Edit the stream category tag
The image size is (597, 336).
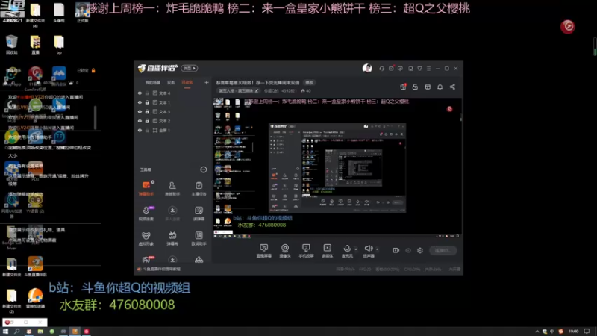coord(238,90)
